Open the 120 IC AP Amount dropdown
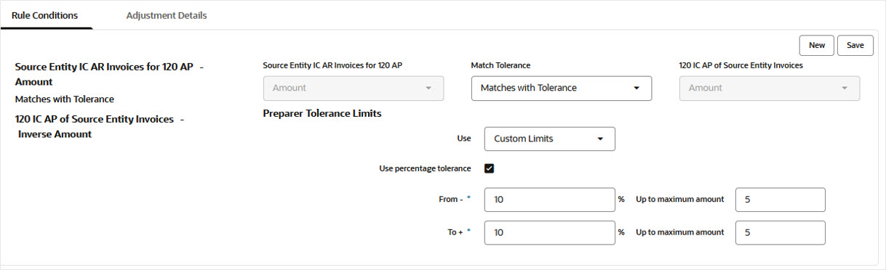886x270 pixels. pos(770,88)
